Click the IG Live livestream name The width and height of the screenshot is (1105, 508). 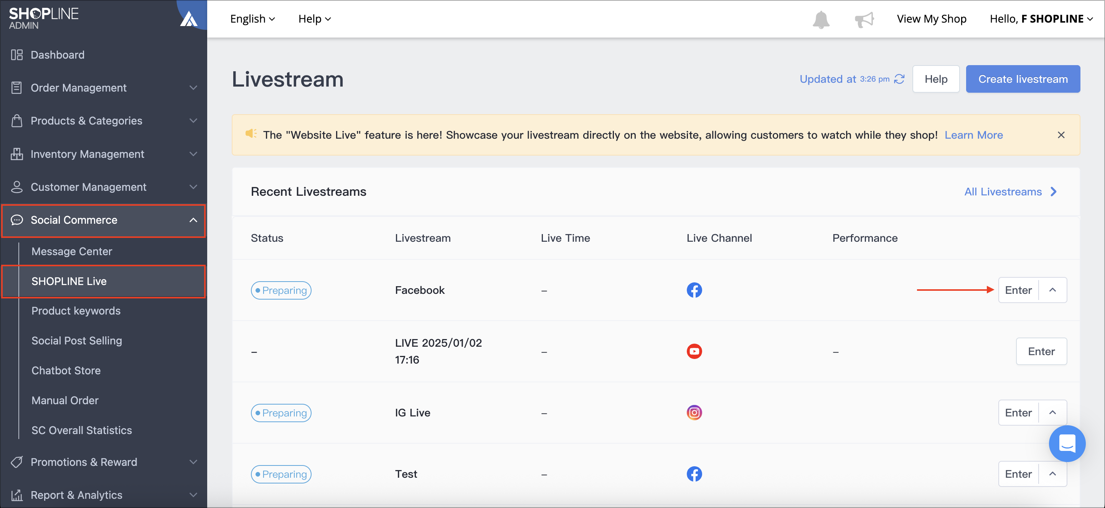[412, 413]
